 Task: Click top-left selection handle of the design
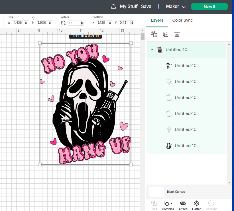(40, 43)
